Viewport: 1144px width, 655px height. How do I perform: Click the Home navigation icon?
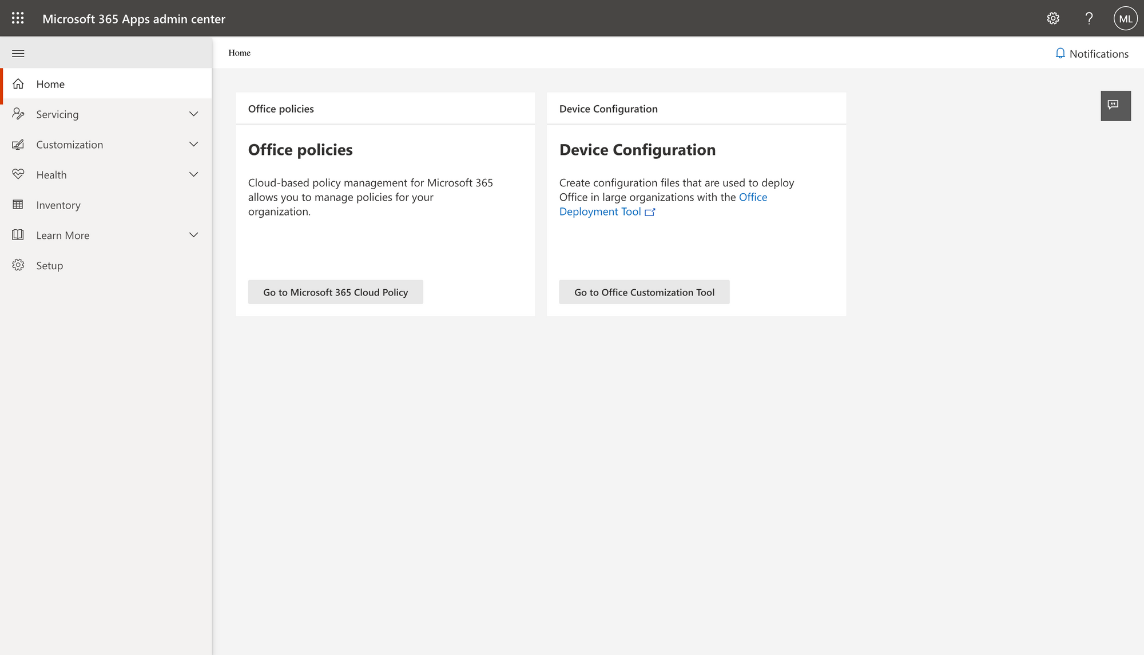pos(18,83)
